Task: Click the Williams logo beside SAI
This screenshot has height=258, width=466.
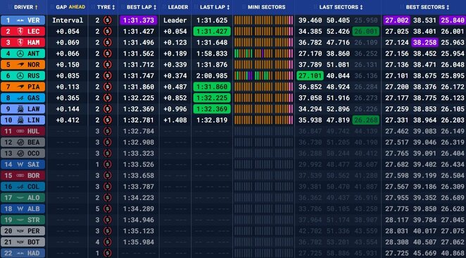Action: click(x=20, y=164)
